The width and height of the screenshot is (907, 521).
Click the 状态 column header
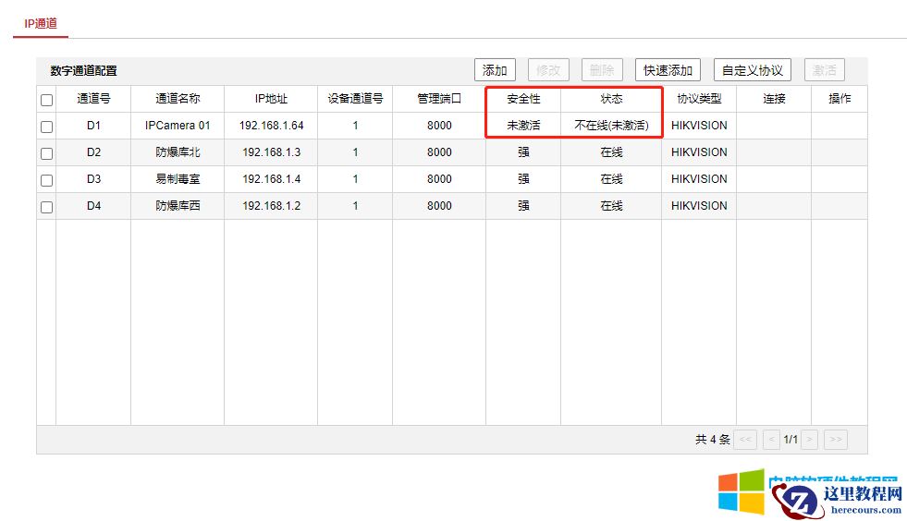[x=611, y=99]
